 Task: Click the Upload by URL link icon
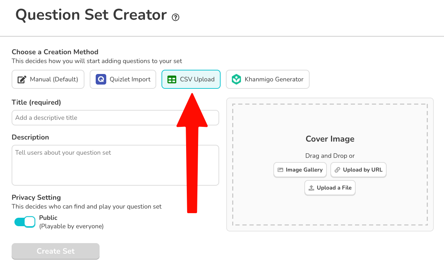click(337, 170)
